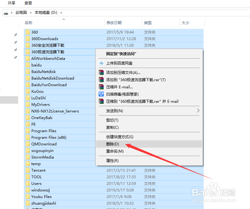
Task: Select 压缩到 "360极速浏览器下载.rar" 并 E-mail
Action: (149, 102)
